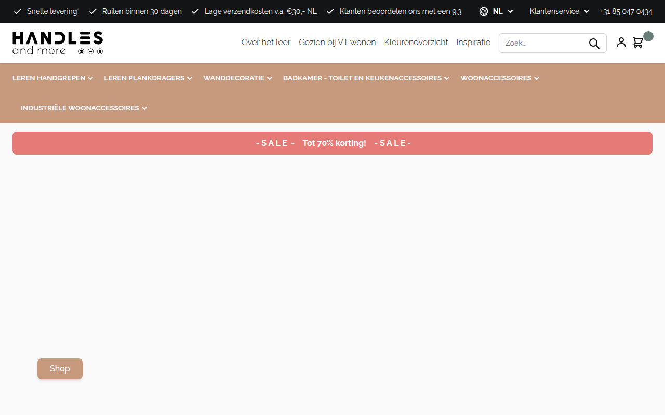Click the search magnifier icon

click(594, 43)
